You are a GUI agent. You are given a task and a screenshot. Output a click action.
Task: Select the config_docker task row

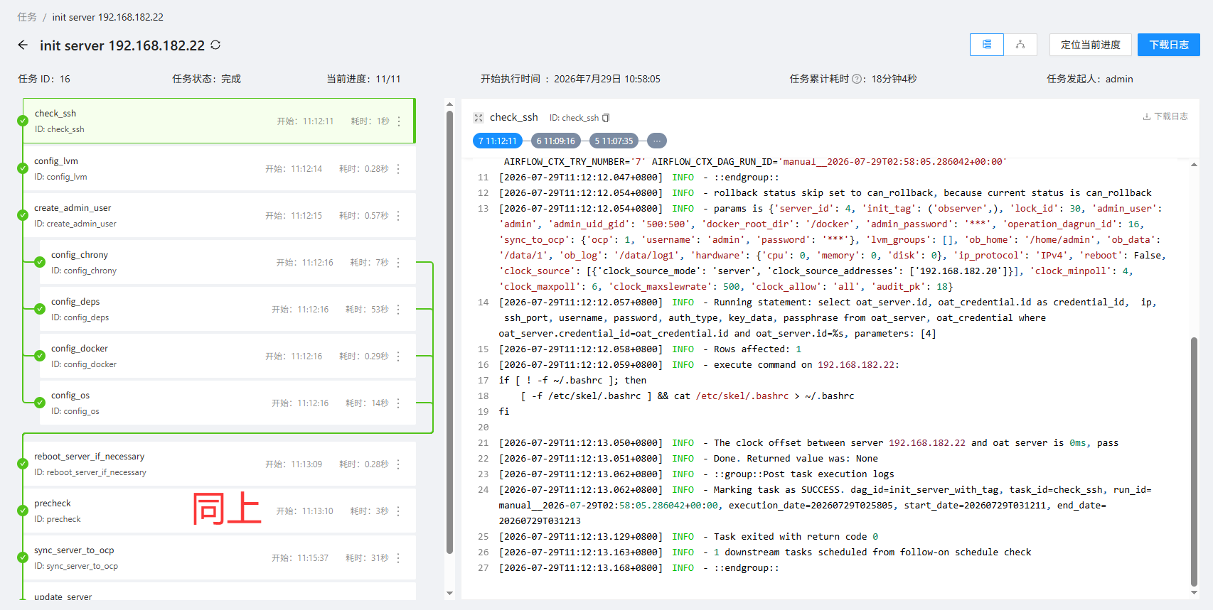pyautogui.click(x=228, y=356)
